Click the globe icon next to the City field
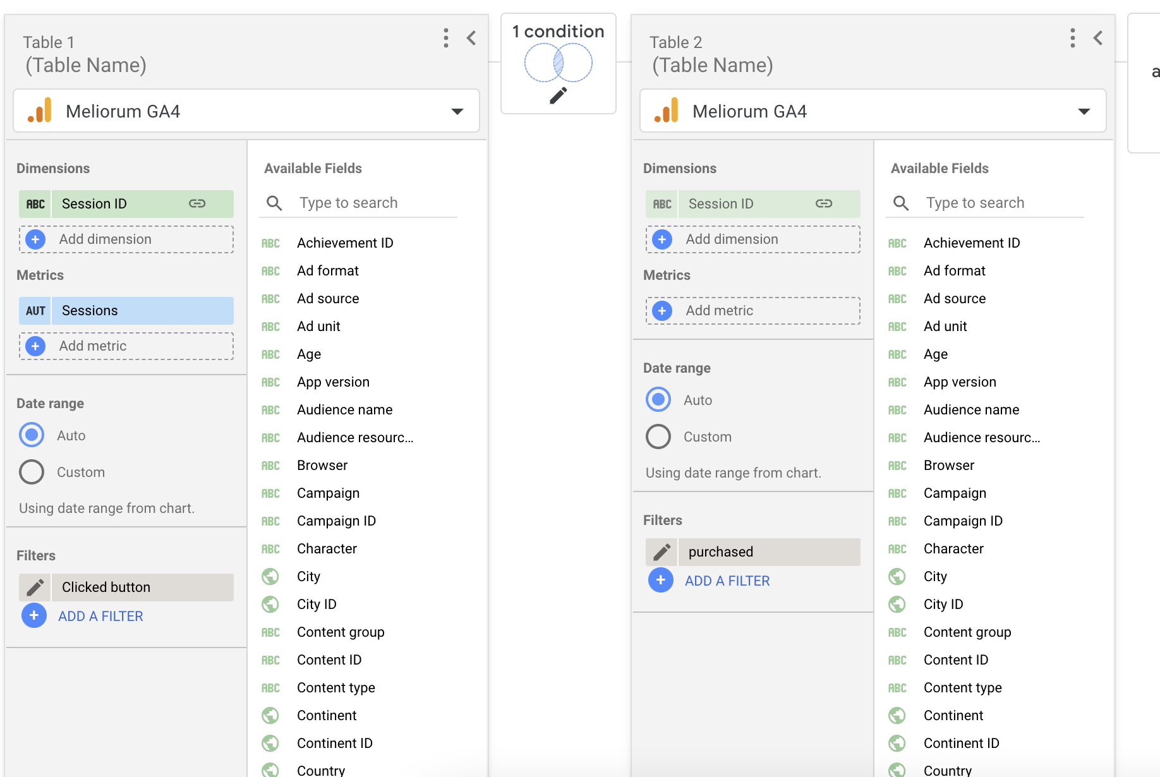The height and width of the screenshot is (777, 1160). click(x=270, y=576)
